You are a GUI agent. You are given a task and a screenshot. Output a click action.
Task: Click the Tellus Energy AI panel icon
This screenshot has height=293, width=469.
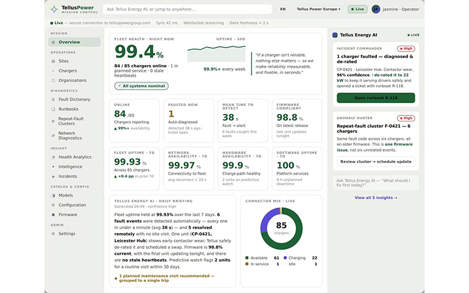(335, 35)
